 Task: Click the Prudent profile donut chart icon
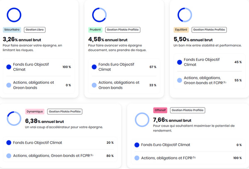tap(100, 15)
